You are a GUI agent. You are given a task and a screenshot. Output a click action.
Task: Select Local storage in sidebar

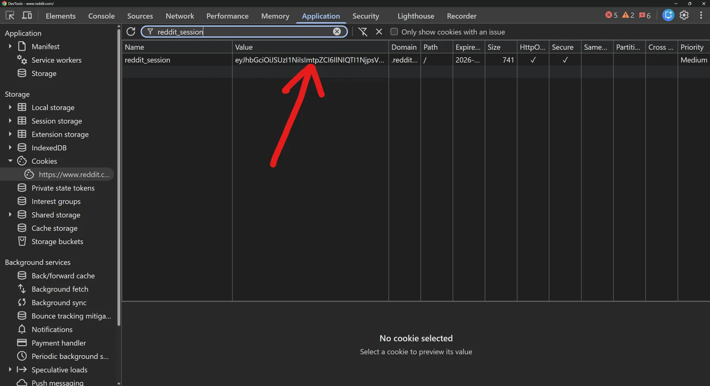[53, 107]
